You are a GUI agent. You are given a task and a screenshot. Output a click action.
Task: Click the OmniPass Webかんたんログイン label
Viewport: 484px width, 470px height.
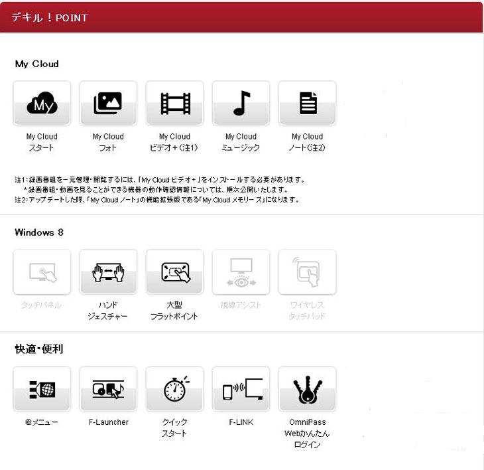coord(307,433)
